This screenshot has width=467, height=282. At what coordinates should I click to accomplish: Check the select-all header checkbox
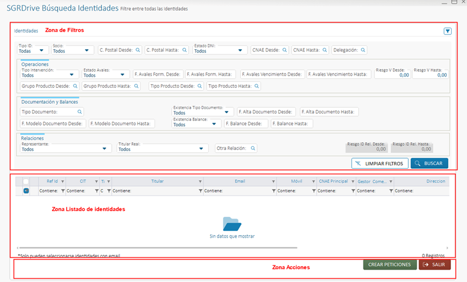pos(26,181)
